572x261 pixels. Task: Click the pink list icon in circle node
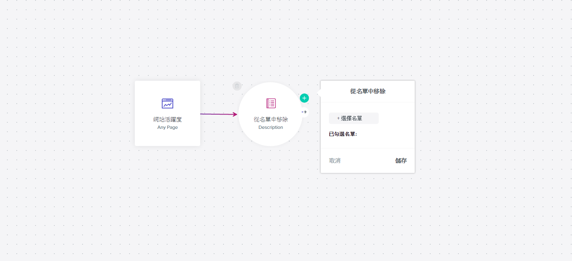point(271,103)
